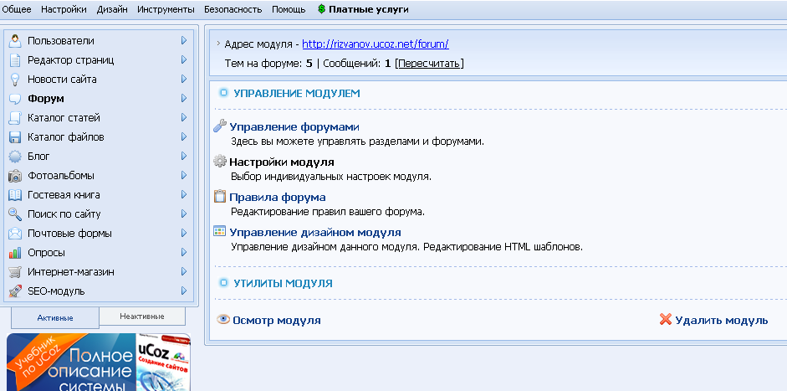
Task: Click the Новости сайта lightbulb icon
Action: pyautogui.click(x=15, y=80)
